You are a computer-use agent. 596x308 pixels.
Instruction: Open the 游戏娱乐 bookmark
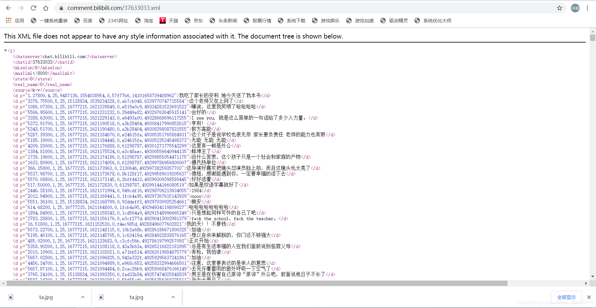(326, 20)
